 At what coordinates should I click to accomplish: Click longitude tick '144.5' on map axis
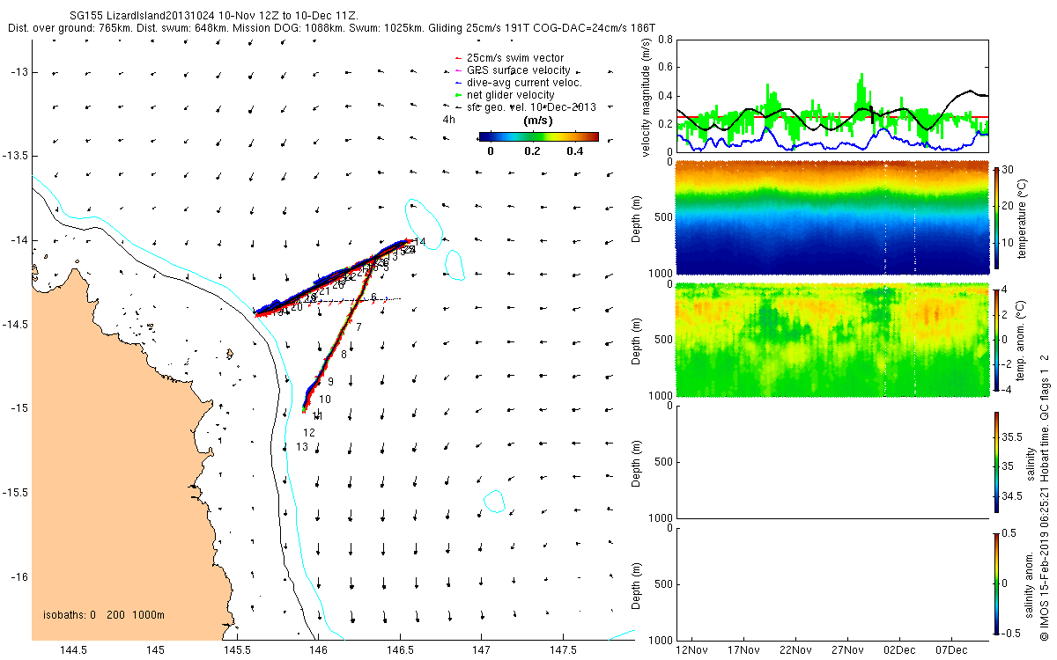(x=72, y=650)
